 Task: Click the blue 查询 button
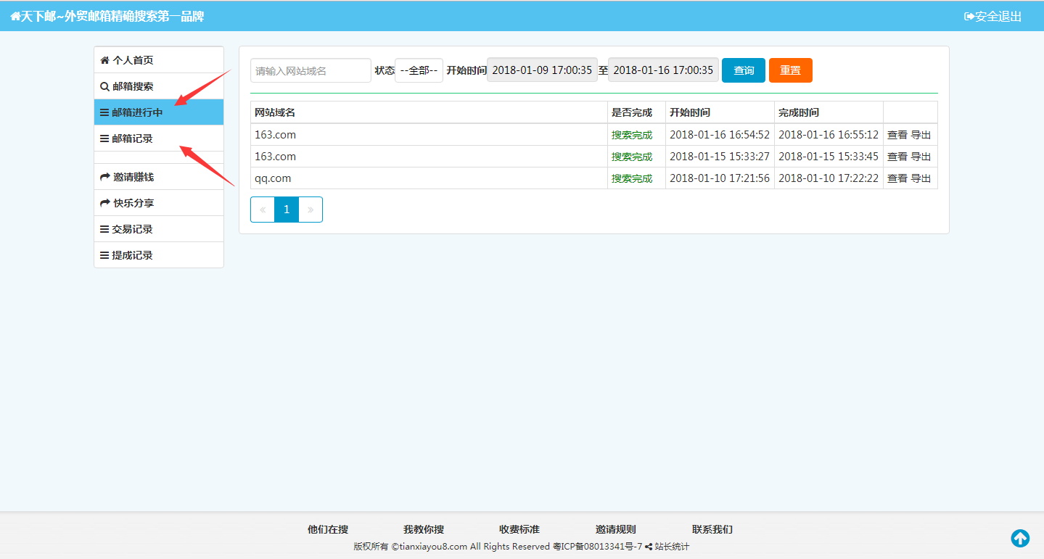[x=744, y=70]
